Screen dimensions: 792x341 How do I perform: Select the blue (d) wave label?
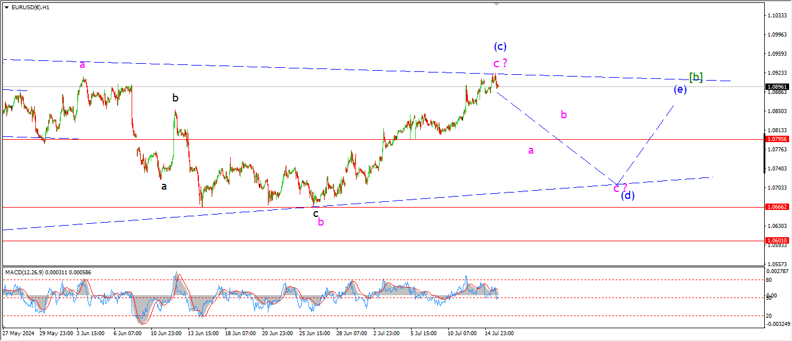628,195
